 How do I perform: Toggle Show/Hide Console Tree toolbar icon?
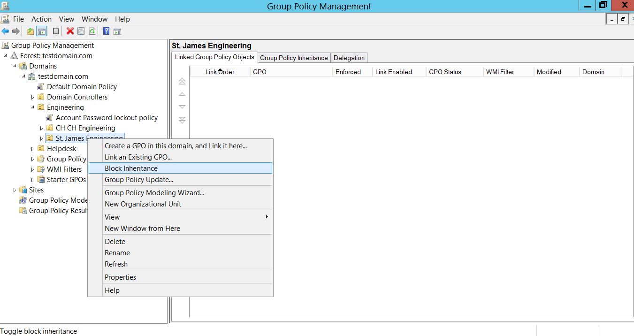[42, 31]
